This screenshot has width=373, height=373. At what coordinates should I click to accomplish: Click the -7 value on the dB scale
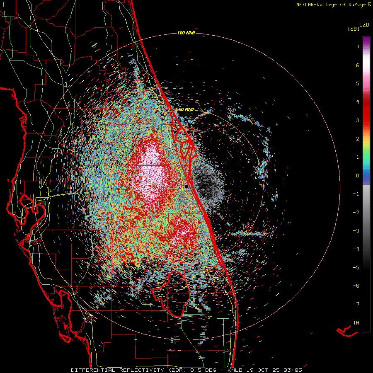coord(356,304)
